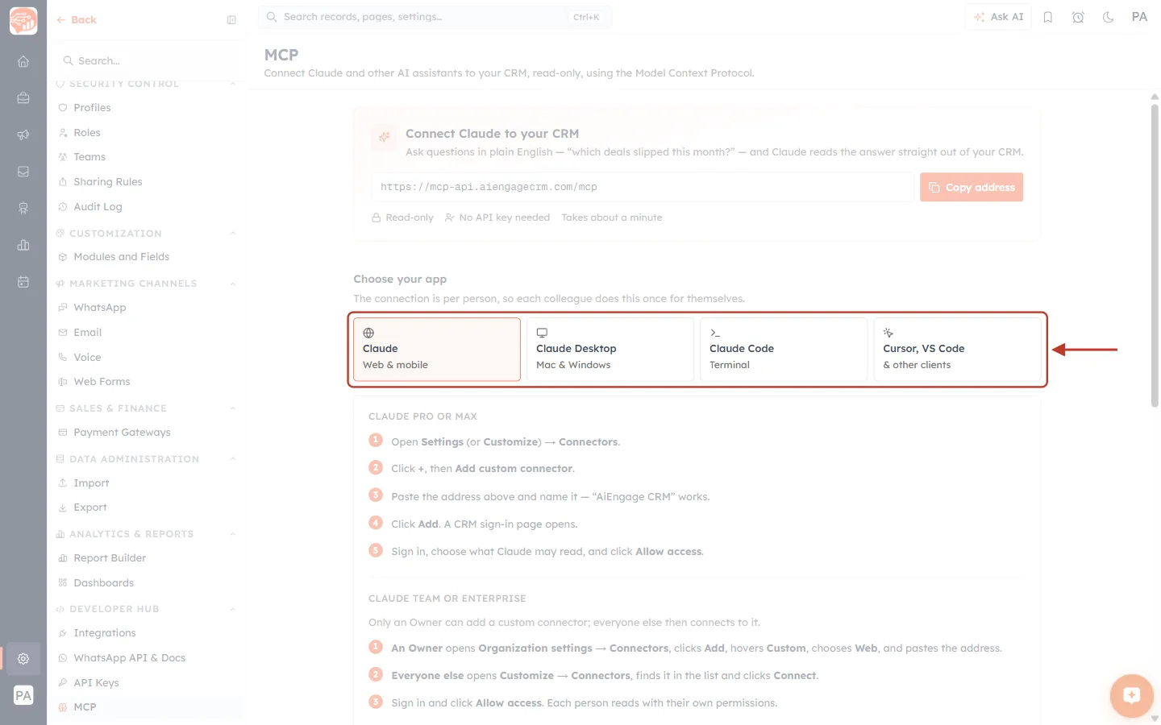Click the bookmark icon in the top bar
The height and width of the screenshot is (725, 1161).
pyautogui.click(x=1048, y=17)
